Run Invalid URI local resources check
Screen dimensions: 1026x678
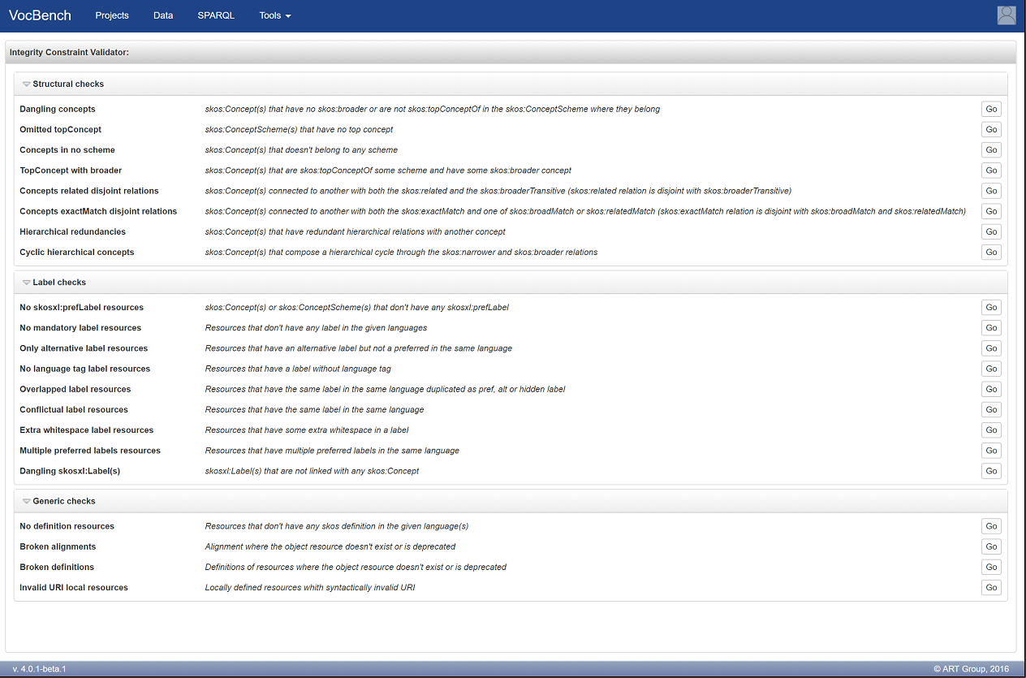(991, 587)
